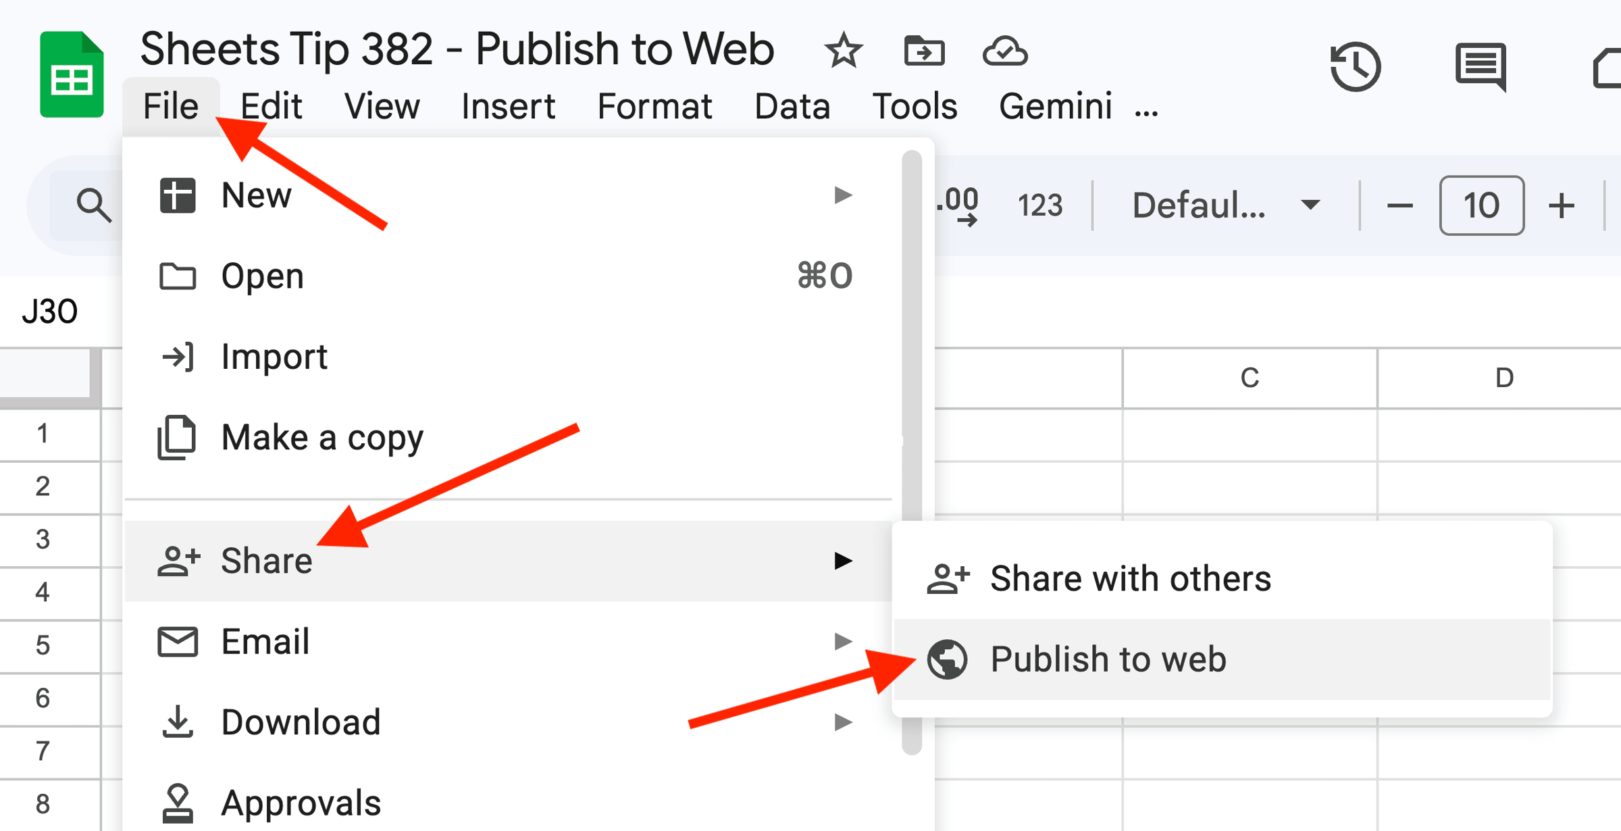The height and width of the screenshot is (831, 1621).
Task: Expand the New submenu arrow
Action: click(x=842, y=195)
